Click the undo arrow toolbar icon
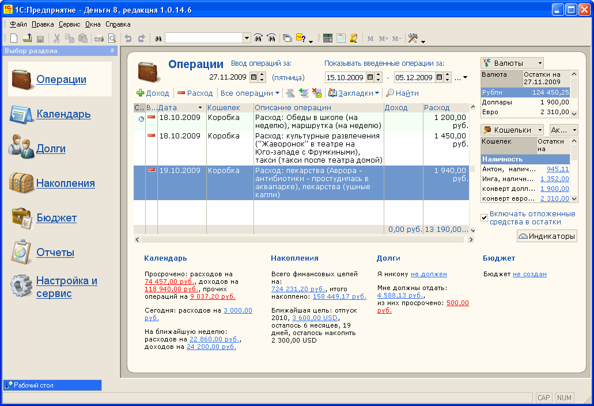Image resolution: width=594 pixels, height=406 pixels. pos(128,38)
